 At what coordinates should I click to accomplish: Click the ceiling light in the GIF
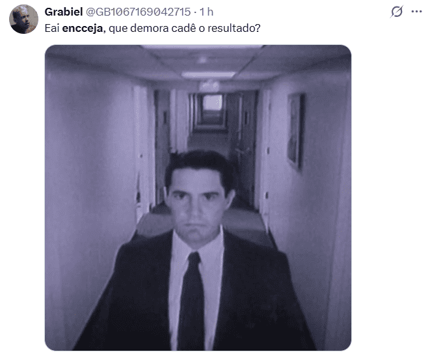(208, 74)
